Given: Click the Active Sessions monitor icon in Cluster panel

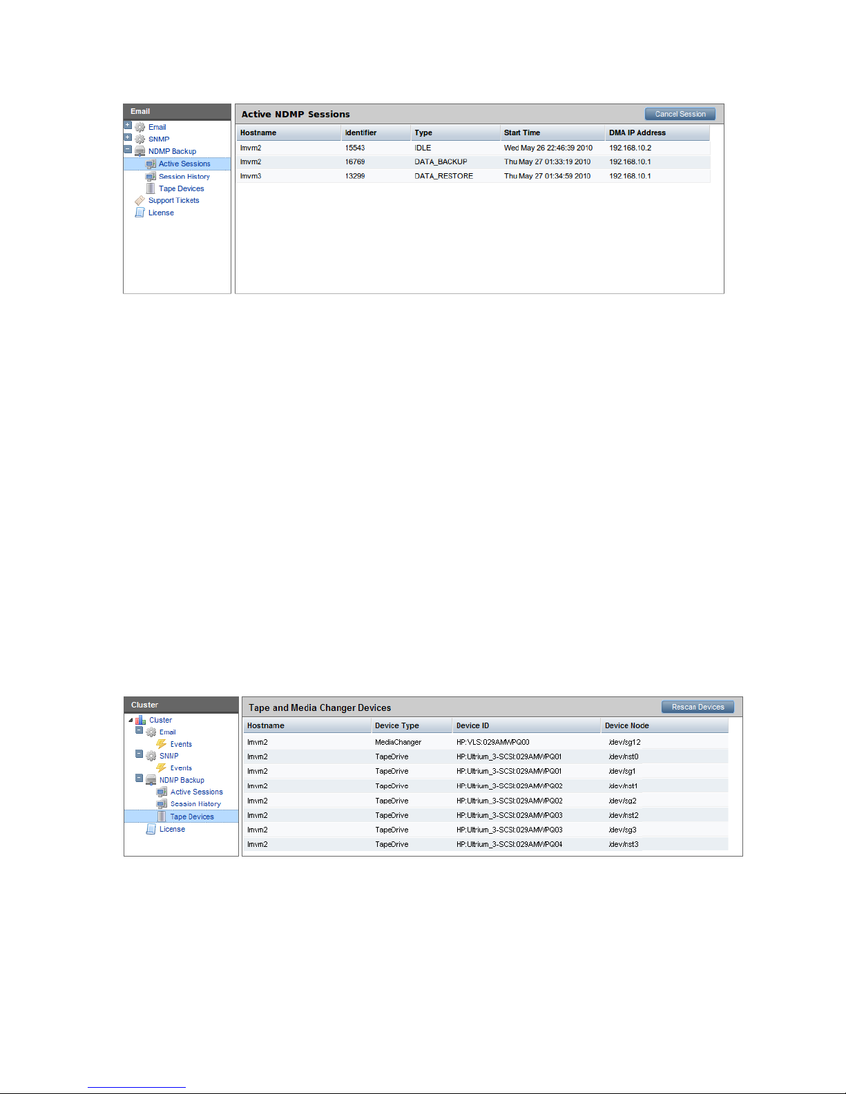Looking at the screenshot, I should [162, 792].
